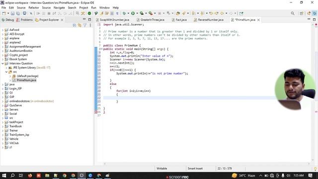Click the Debug bug toolbar icon
The height and width of the screenshot is (179, 318).
[124, 13]
